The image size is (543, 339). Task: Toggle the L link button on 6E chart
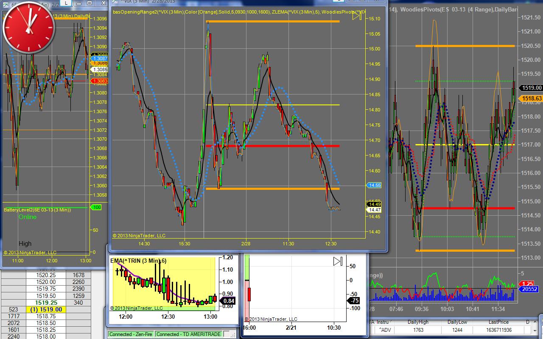pyautogui.click(x=66, y=3)
